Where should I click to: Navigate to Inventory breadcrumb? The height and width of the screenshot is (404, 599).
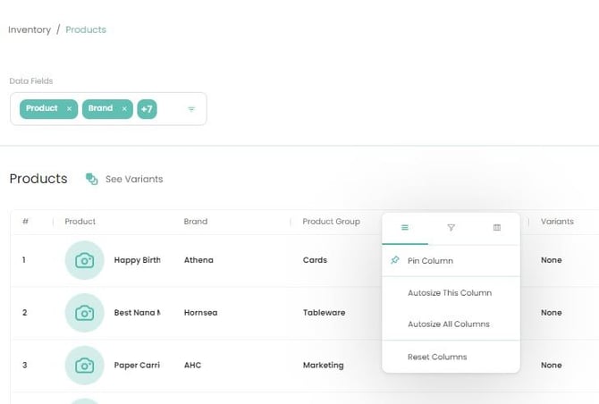click(29, 29)
